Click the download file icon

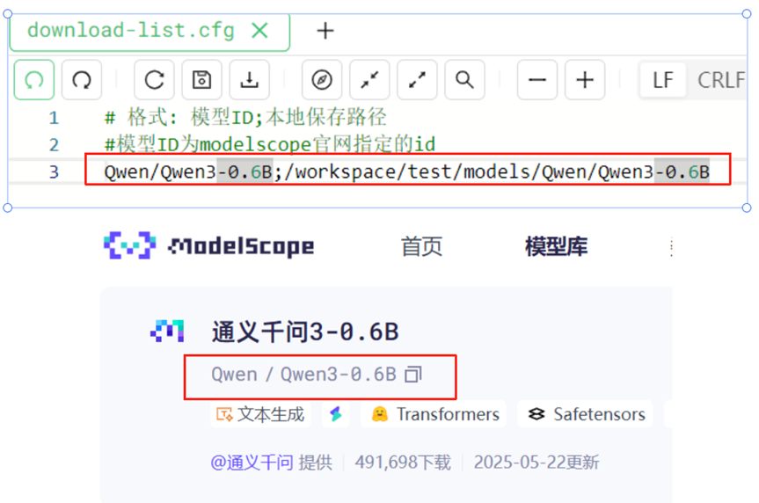point(250,80)
